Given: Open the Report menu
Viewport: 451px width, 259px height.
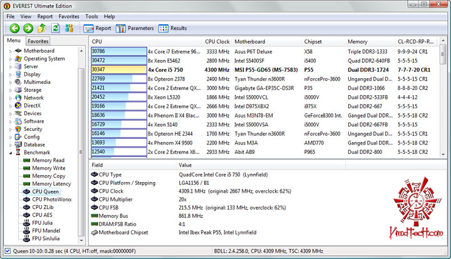Looking at the screenshot, I should pyautogui.click(x=45, y=16).
